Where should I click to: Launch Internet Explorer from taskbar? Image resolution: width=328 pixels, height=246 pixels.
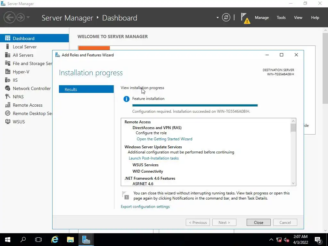[54, 240]
